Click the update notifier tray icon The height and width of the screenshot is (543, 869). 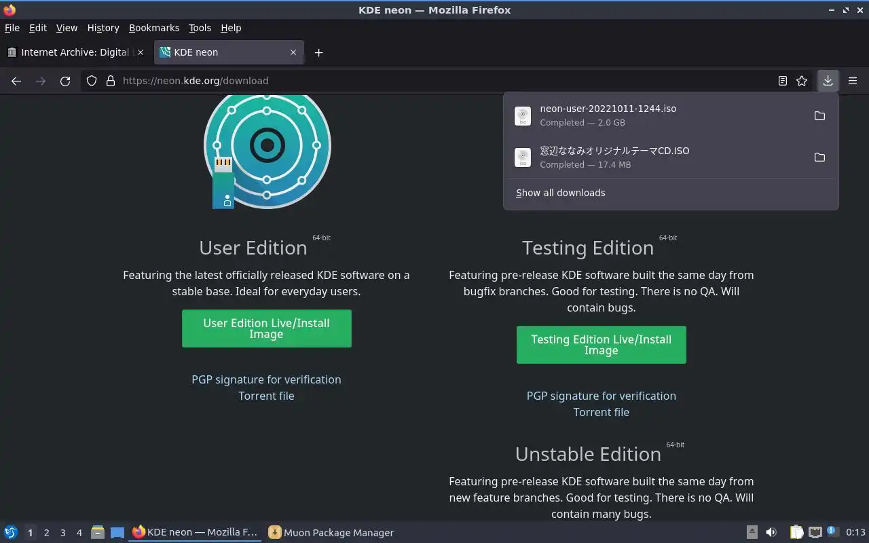[833, 532]
